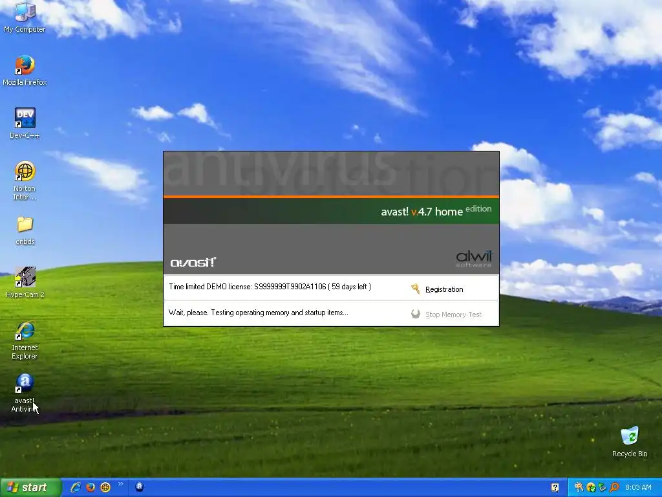
Task: Open the Windows Start menu
Action: pos(30,487)
